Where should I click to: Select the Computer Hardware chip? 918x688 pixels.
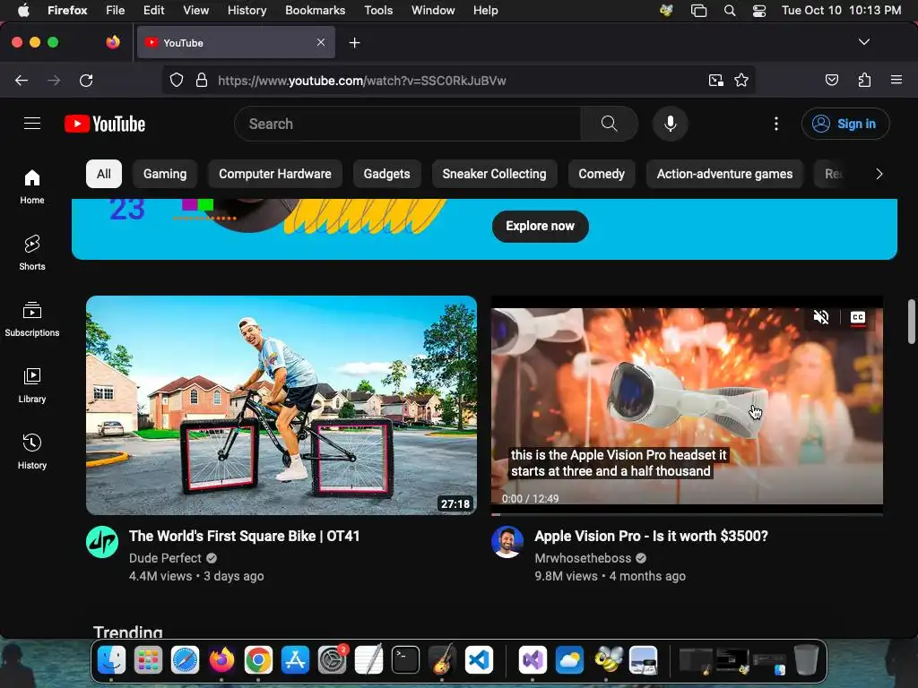pyautogui.click(x=275, y=174)
